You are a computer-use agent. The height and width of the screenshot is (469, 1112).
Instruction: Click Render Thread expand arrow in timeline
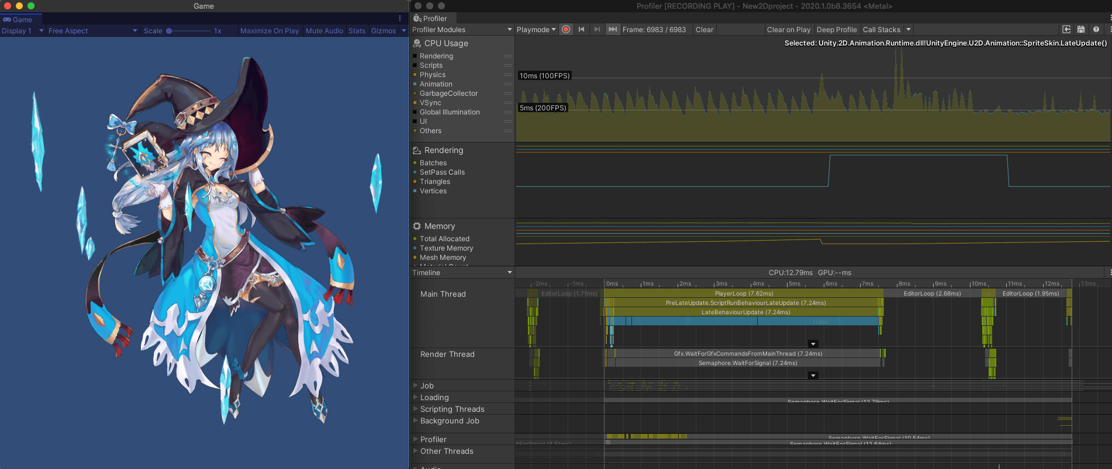pyautogui.click(x=813, y=376)
